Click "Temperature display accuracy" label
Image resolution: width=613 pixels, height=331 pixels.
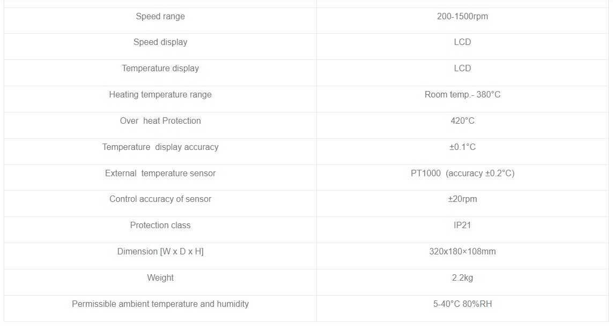160,147
